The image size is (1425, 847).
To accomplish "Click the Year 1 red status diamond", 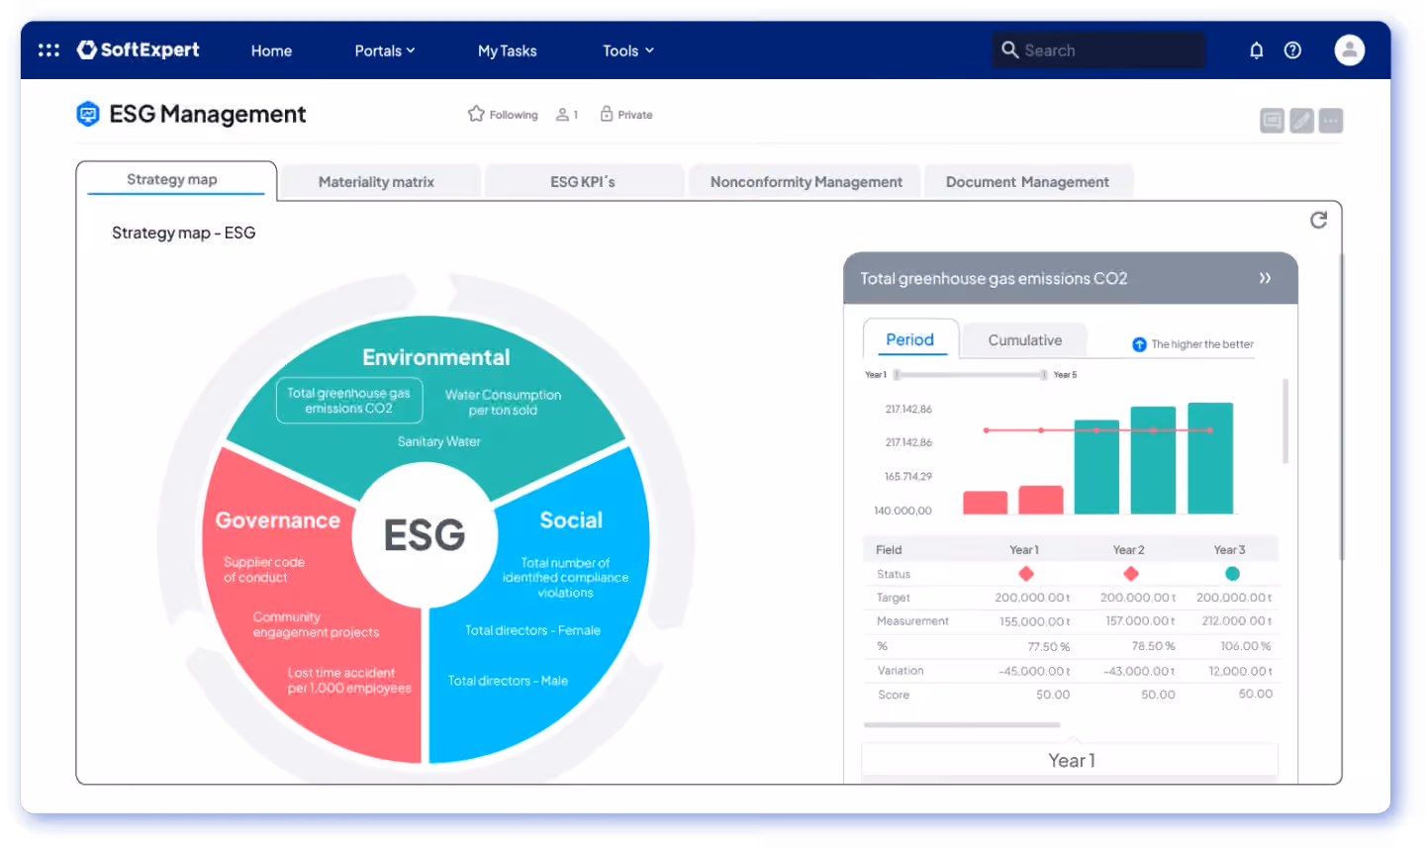I will pos(1026,574).
